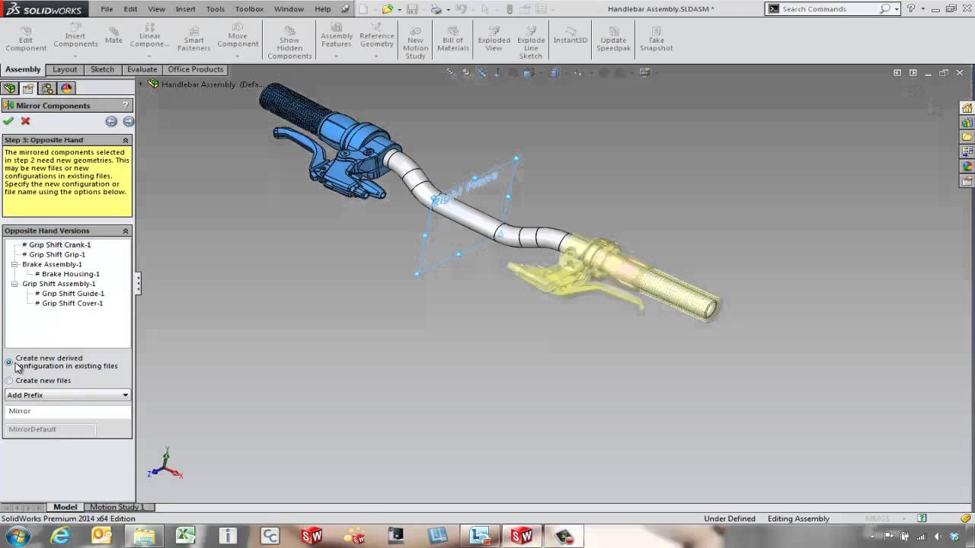Select Create new derived configuration radio button
975x548 pixels.
coord(9,362)
